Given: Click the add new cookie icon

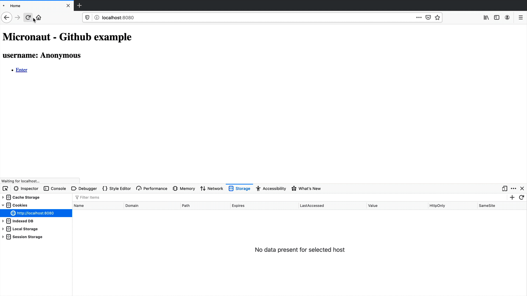Looking at the screenshot, I should click(512, 197).
